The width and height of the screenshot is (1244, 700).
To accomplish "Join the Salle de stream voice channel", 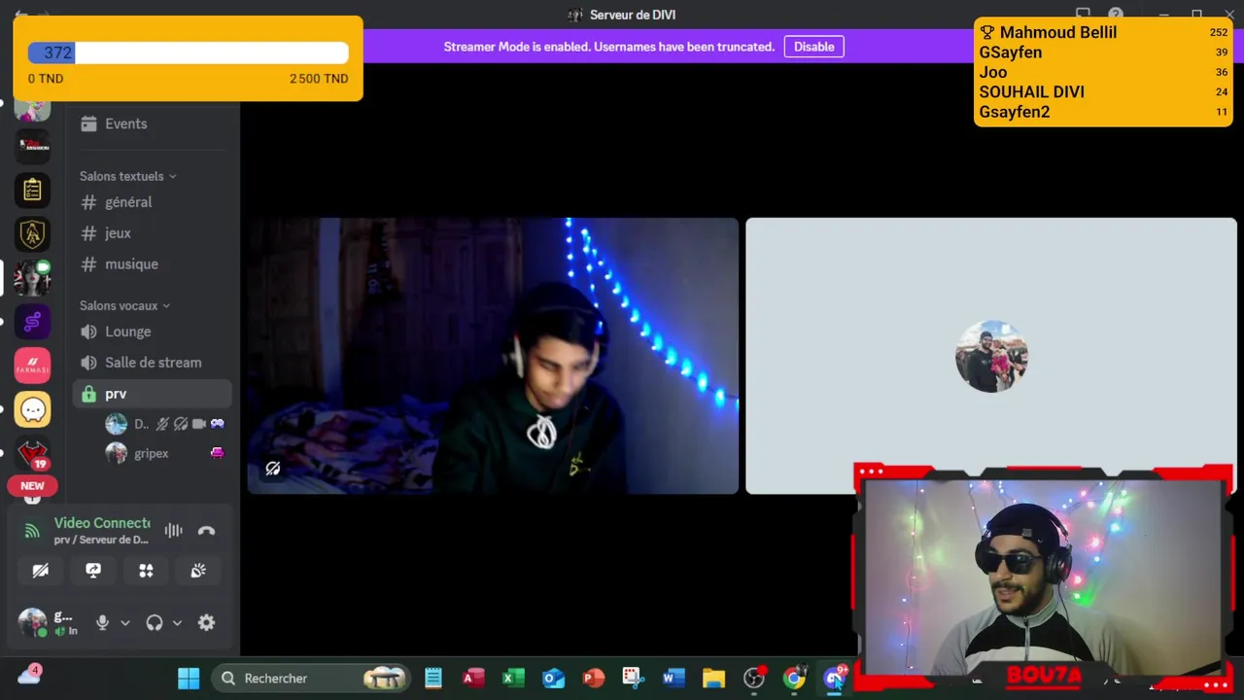I will coord(153,363).
